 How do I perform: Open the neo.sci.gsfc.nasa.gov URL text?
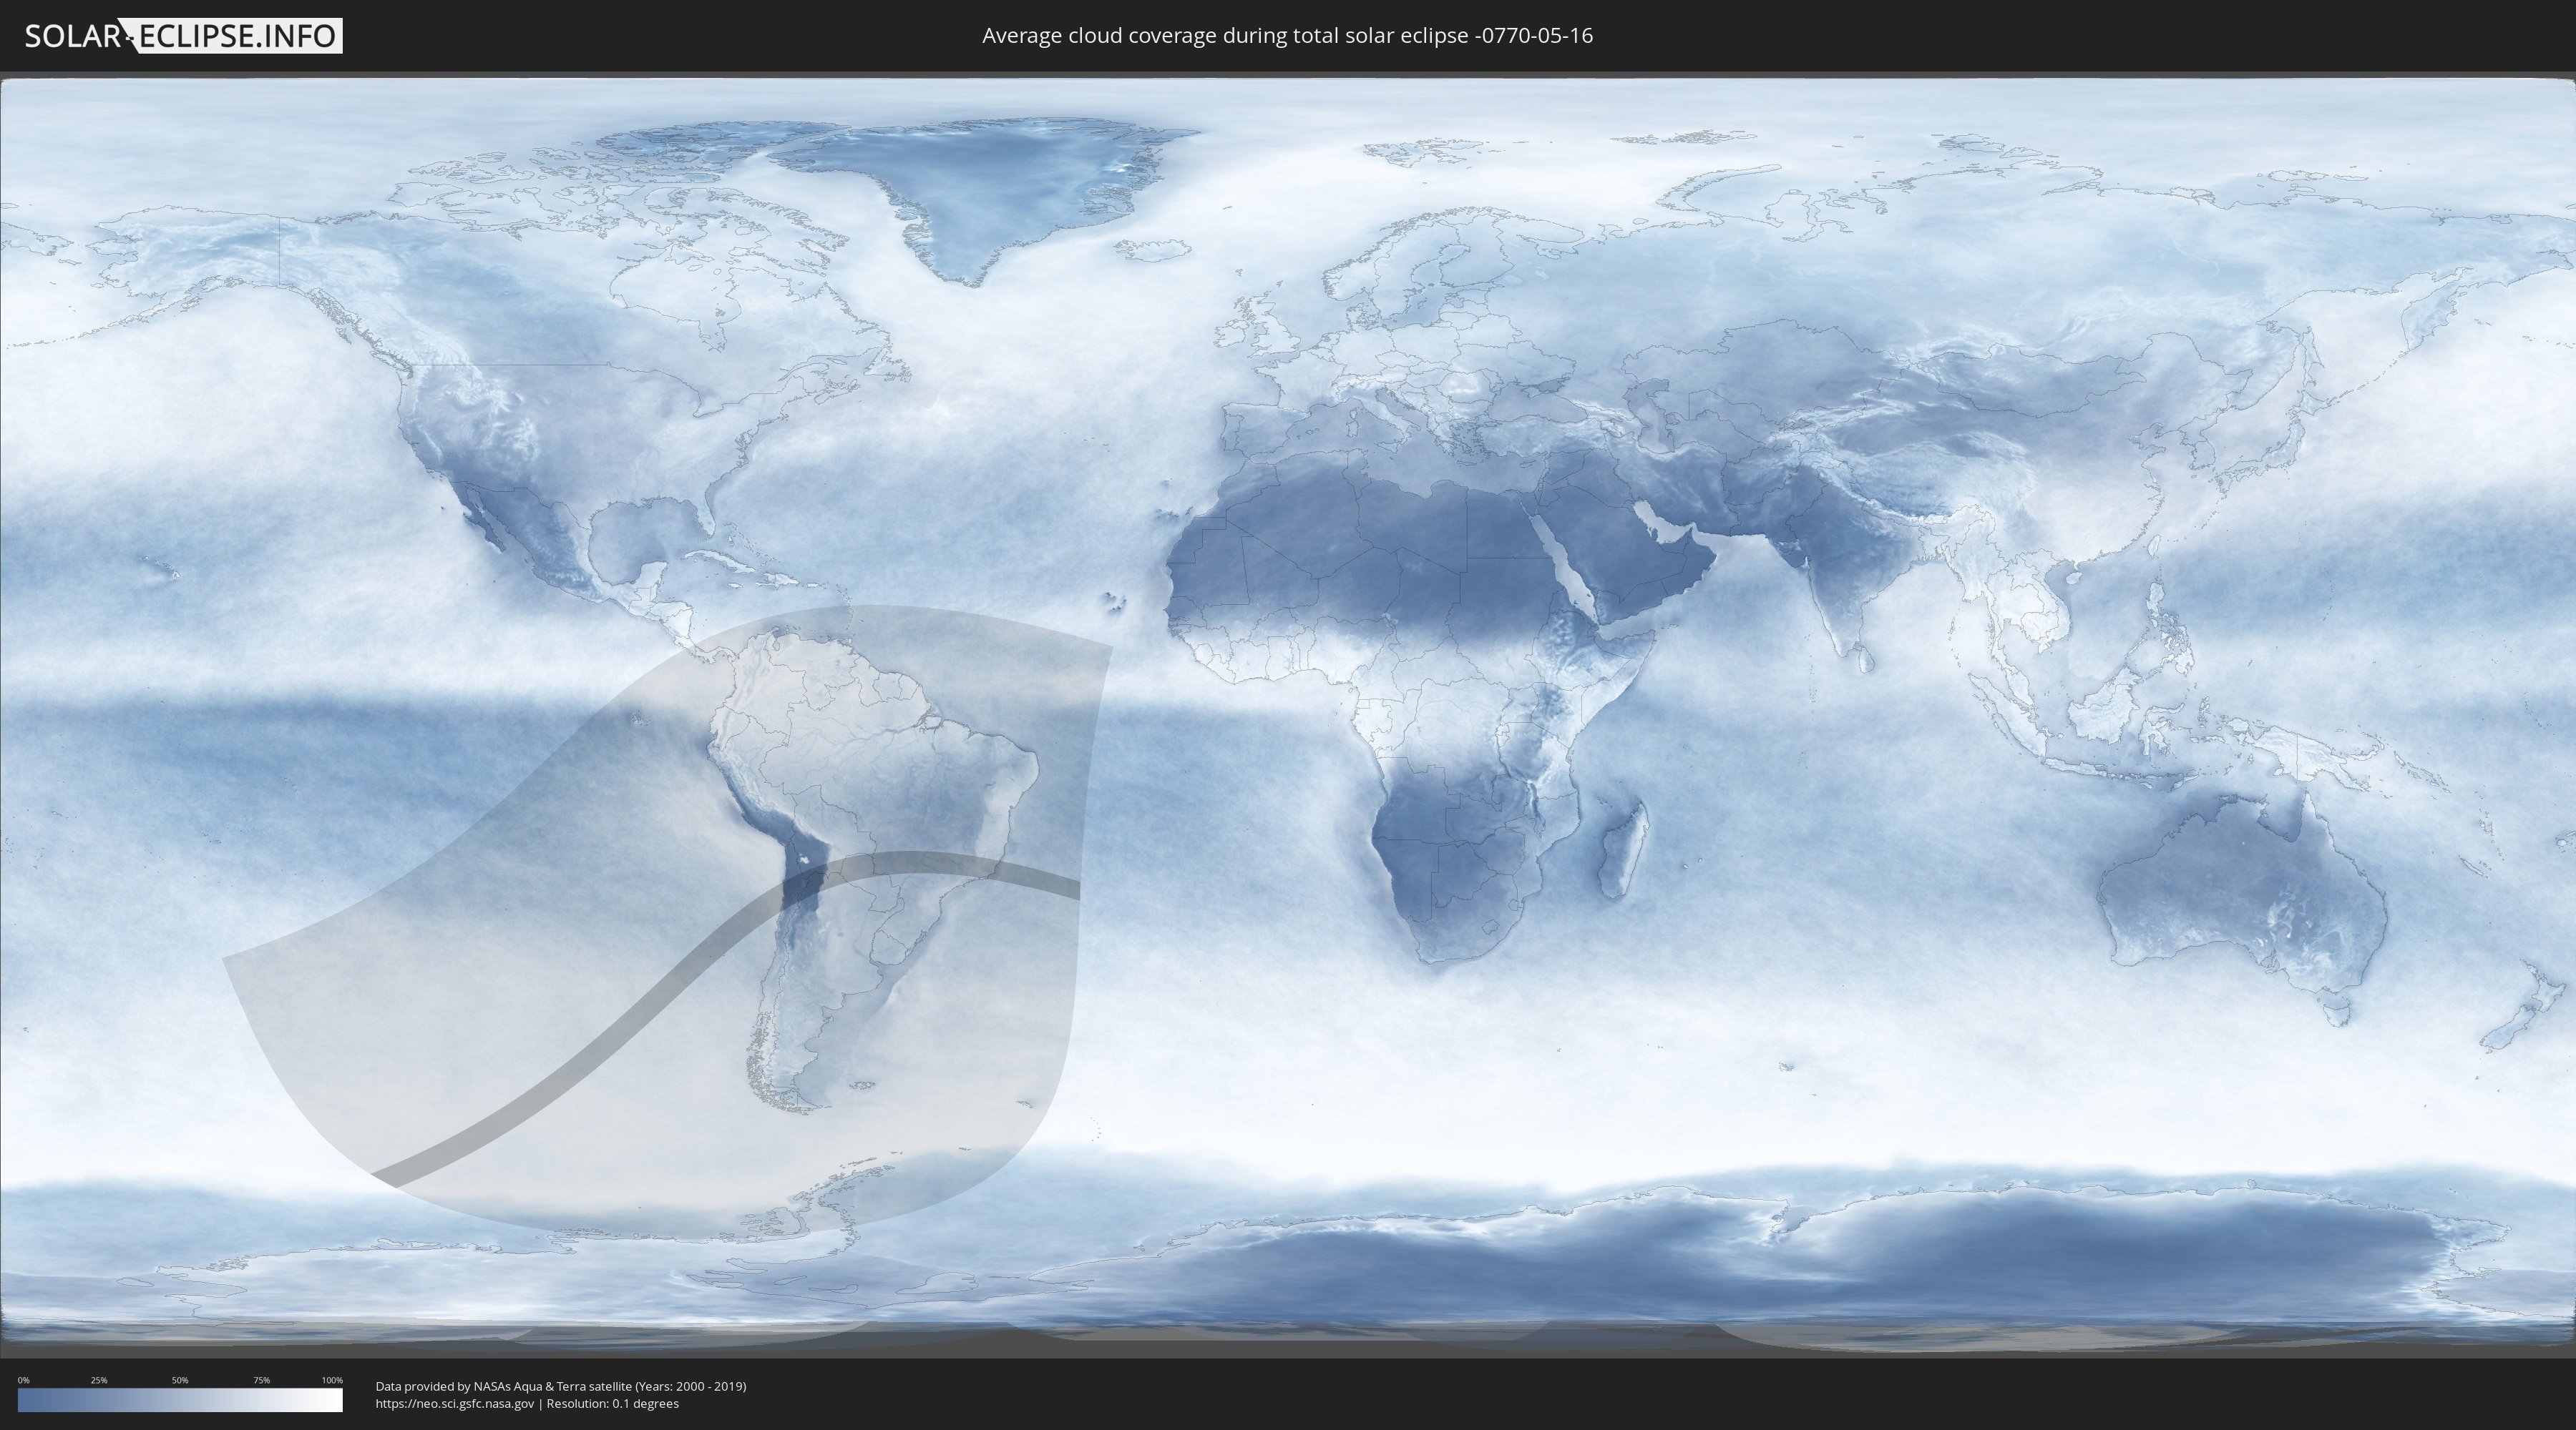(455, 1403)
